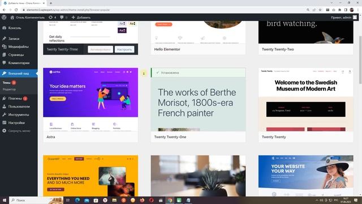Launch Microsoft Edge from taskbar
The height and width of the screenshot is (204, 362).
click(77, 200)
